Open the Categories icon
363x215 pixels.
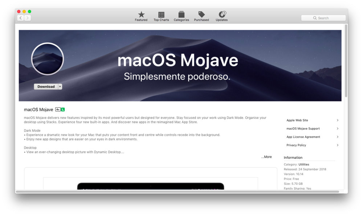pos(181,15)
